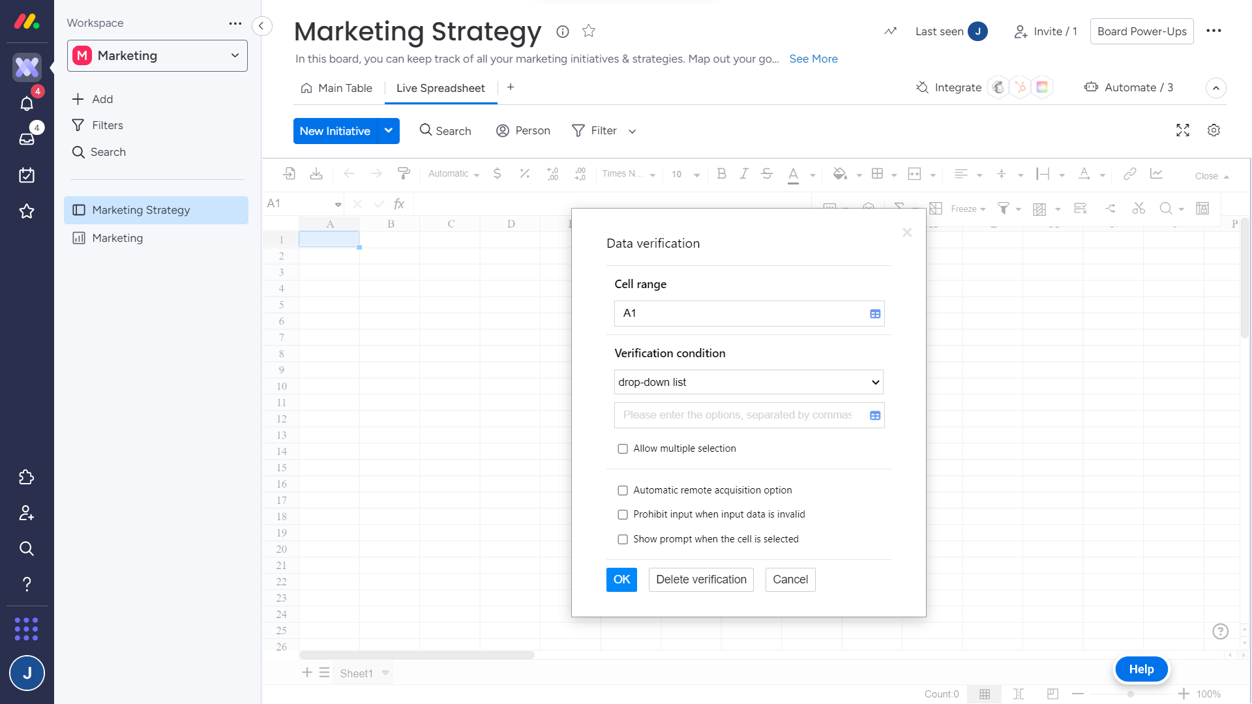Open the notifications bell
The width and height of the screenshot is (1252, 704).
(27, 104)
